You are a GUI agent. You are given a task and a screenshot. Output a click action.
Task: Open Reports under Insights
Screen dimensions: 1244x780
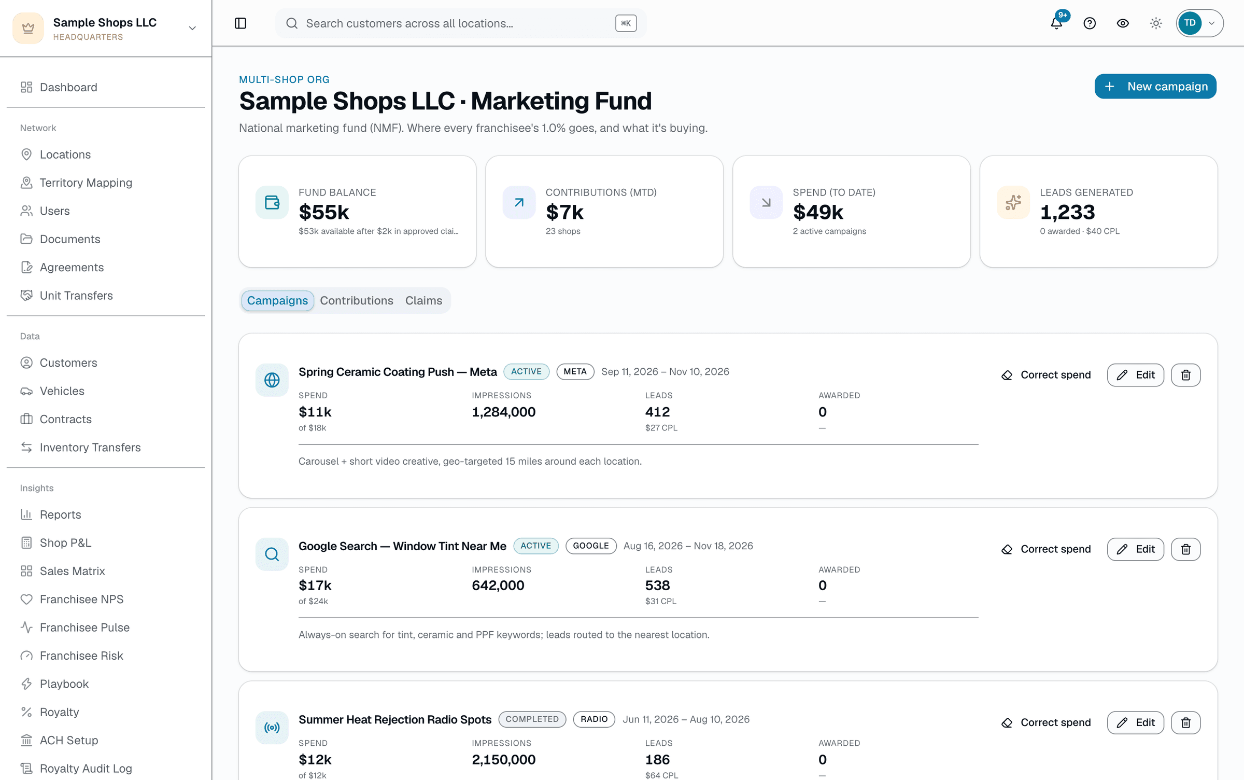(x=106, y=514)
